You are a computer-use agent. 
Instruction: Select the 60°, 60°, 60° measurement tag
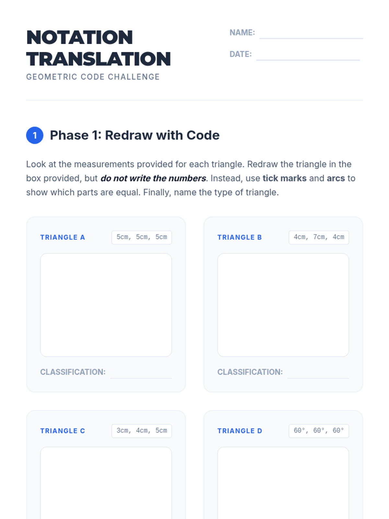tap(319, 431)
